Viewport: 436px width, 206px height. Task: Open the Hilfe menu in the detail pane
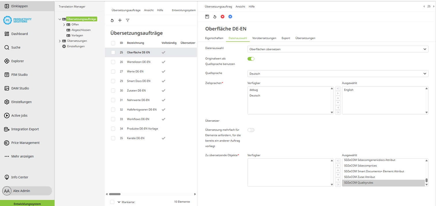(x=251, y=6)
